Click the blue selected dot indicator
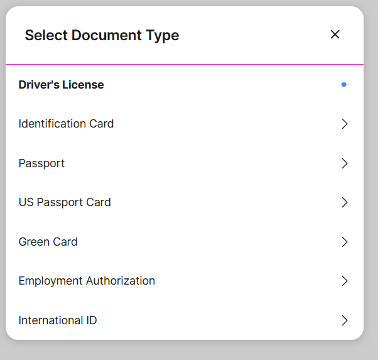Image resolution: width=378 pixels, height=360 pixels. (343, 85)
